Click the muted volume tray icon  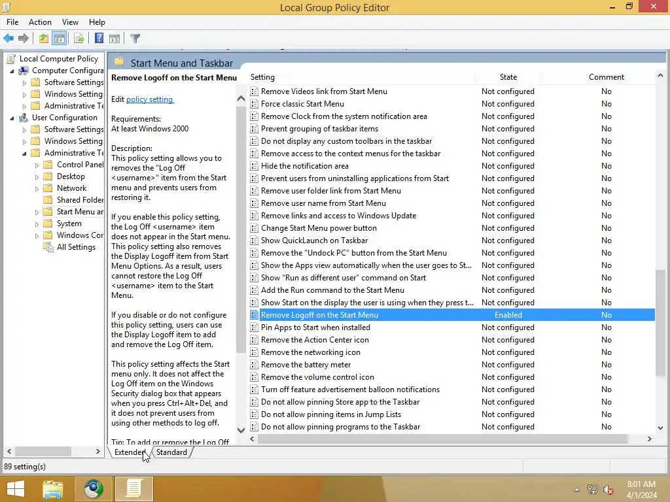pos(608,490)
